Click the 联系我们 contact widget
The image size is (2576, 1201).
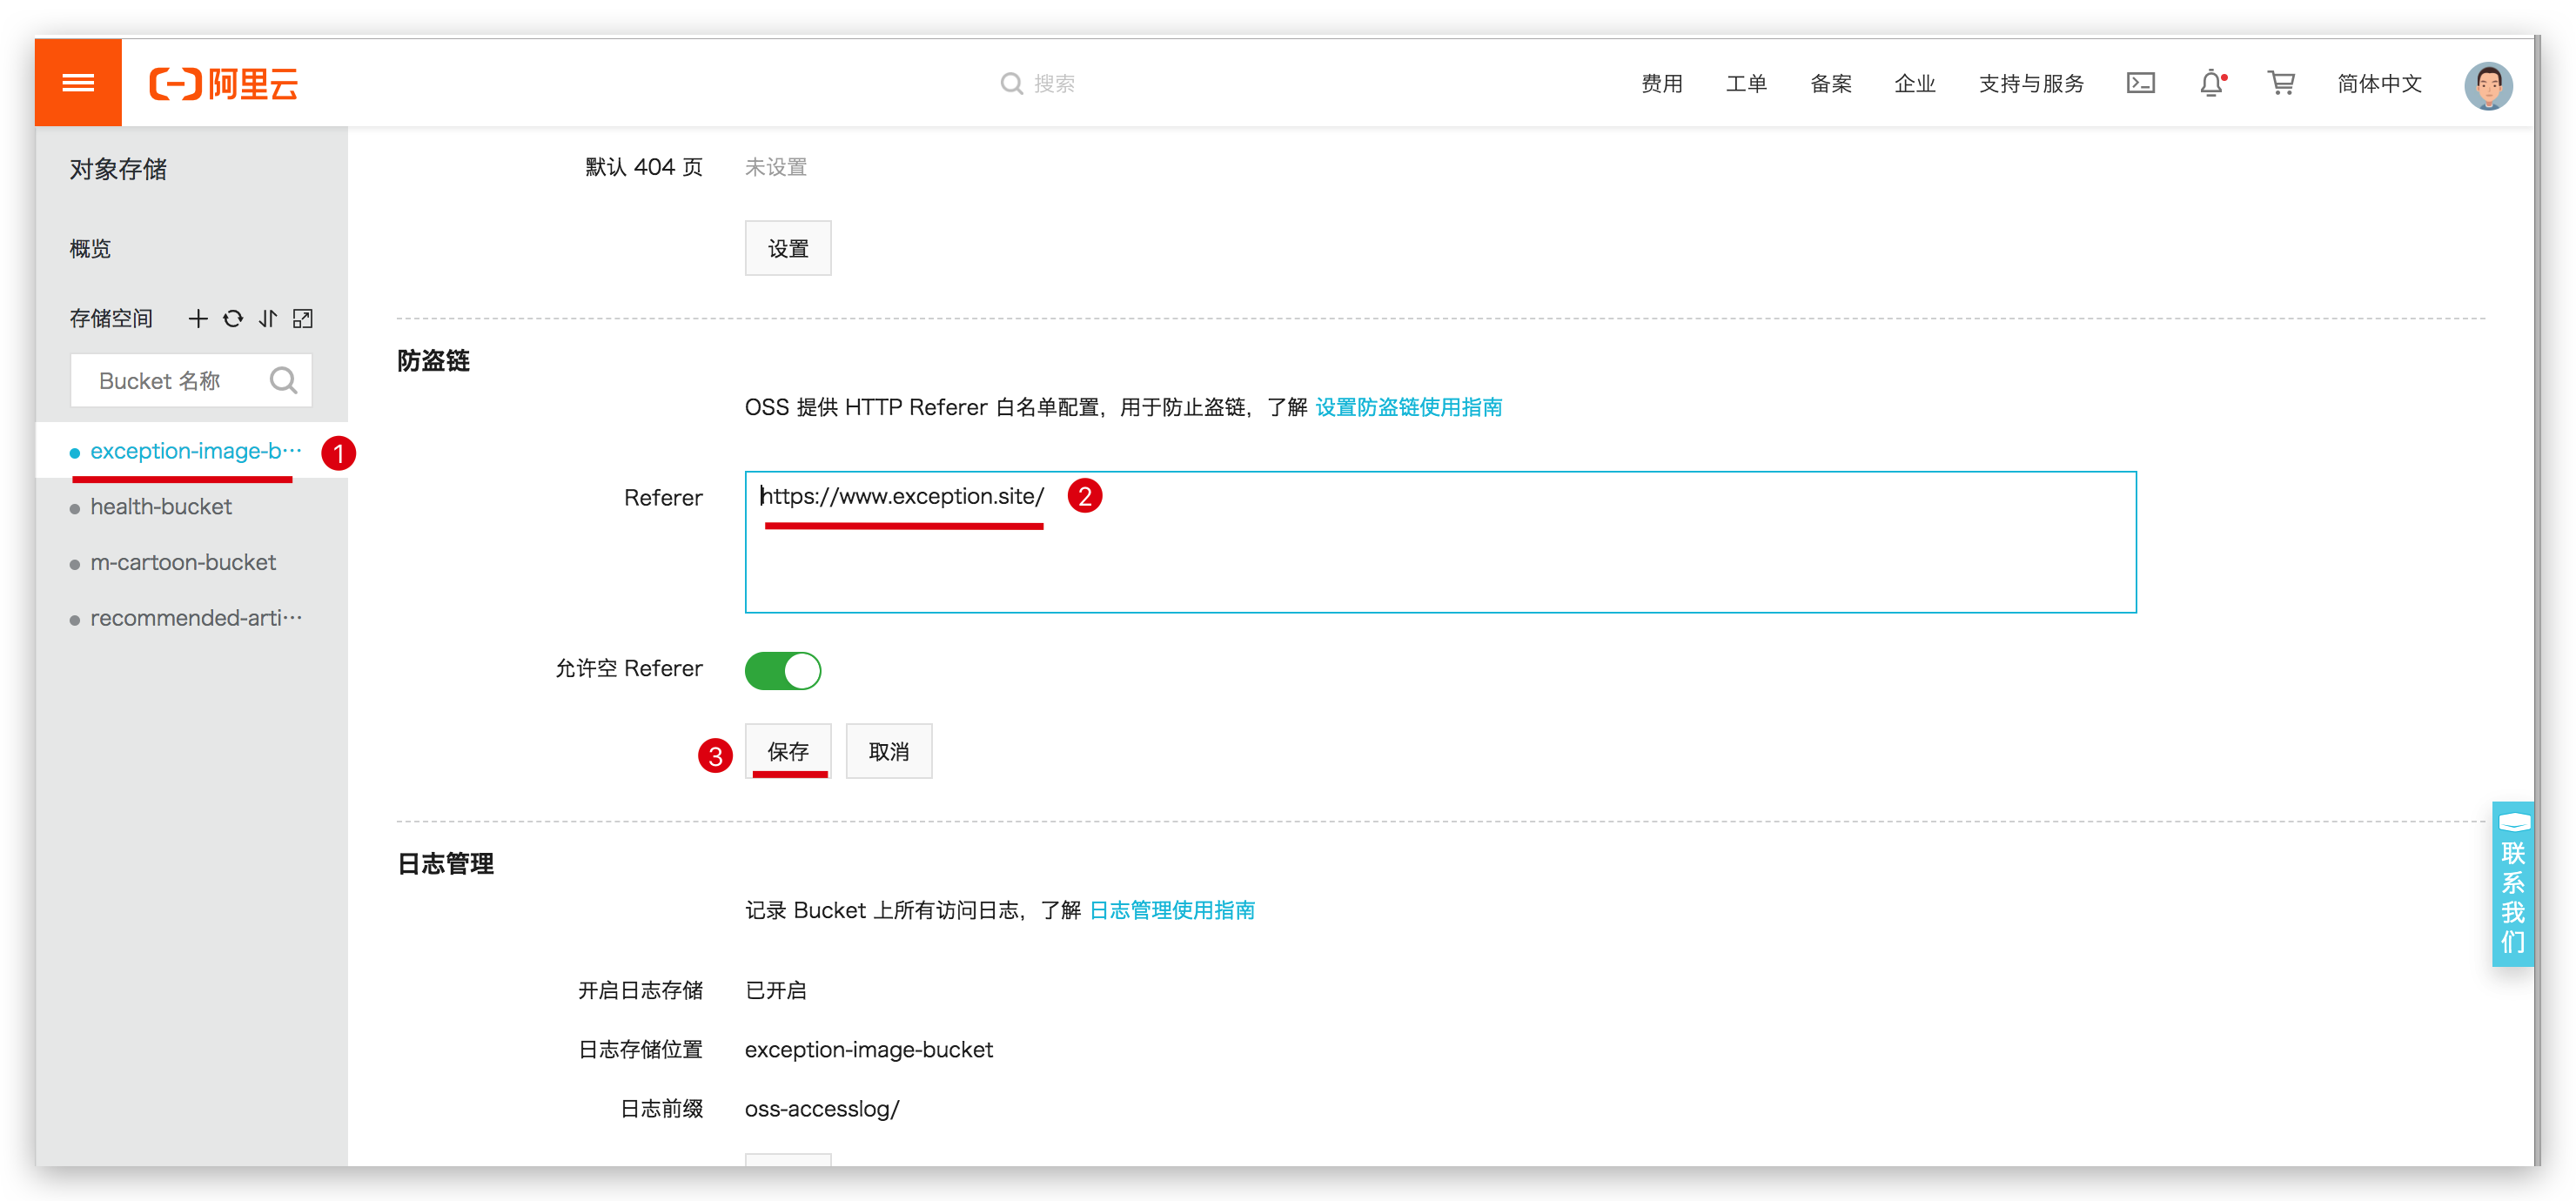tap(2512, 884)
